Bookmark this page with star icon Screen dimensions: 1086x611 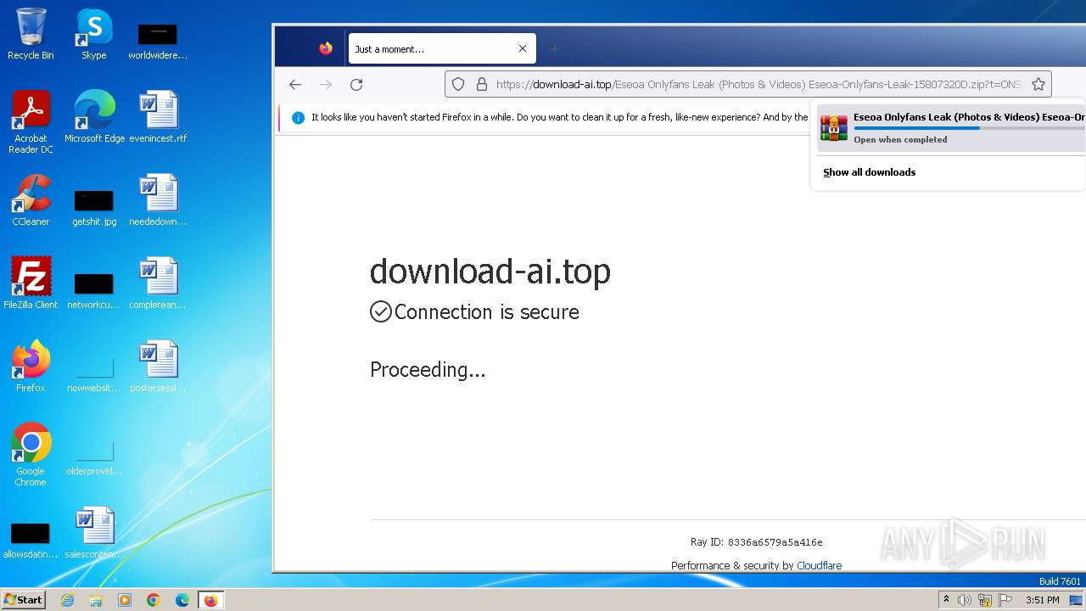pos(1038,84)
